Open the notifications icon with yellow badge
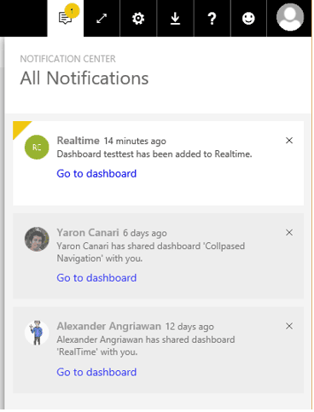The image size is (314, 412). click(x=66, y=19)
